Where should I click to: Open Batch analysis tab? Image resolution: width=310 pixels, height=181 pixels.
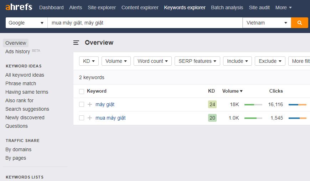click(x=227, y=7)
